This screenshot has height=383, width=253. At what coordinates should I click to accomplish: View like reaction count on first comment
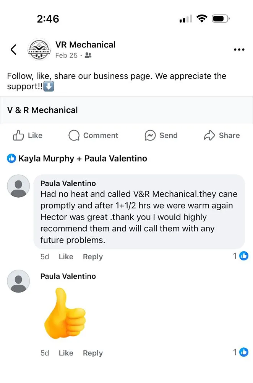(x=241, y=256)
